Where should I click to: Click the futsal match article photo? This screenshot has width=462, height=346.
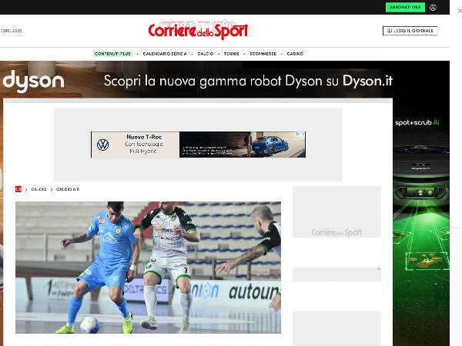tap(148, 268)
